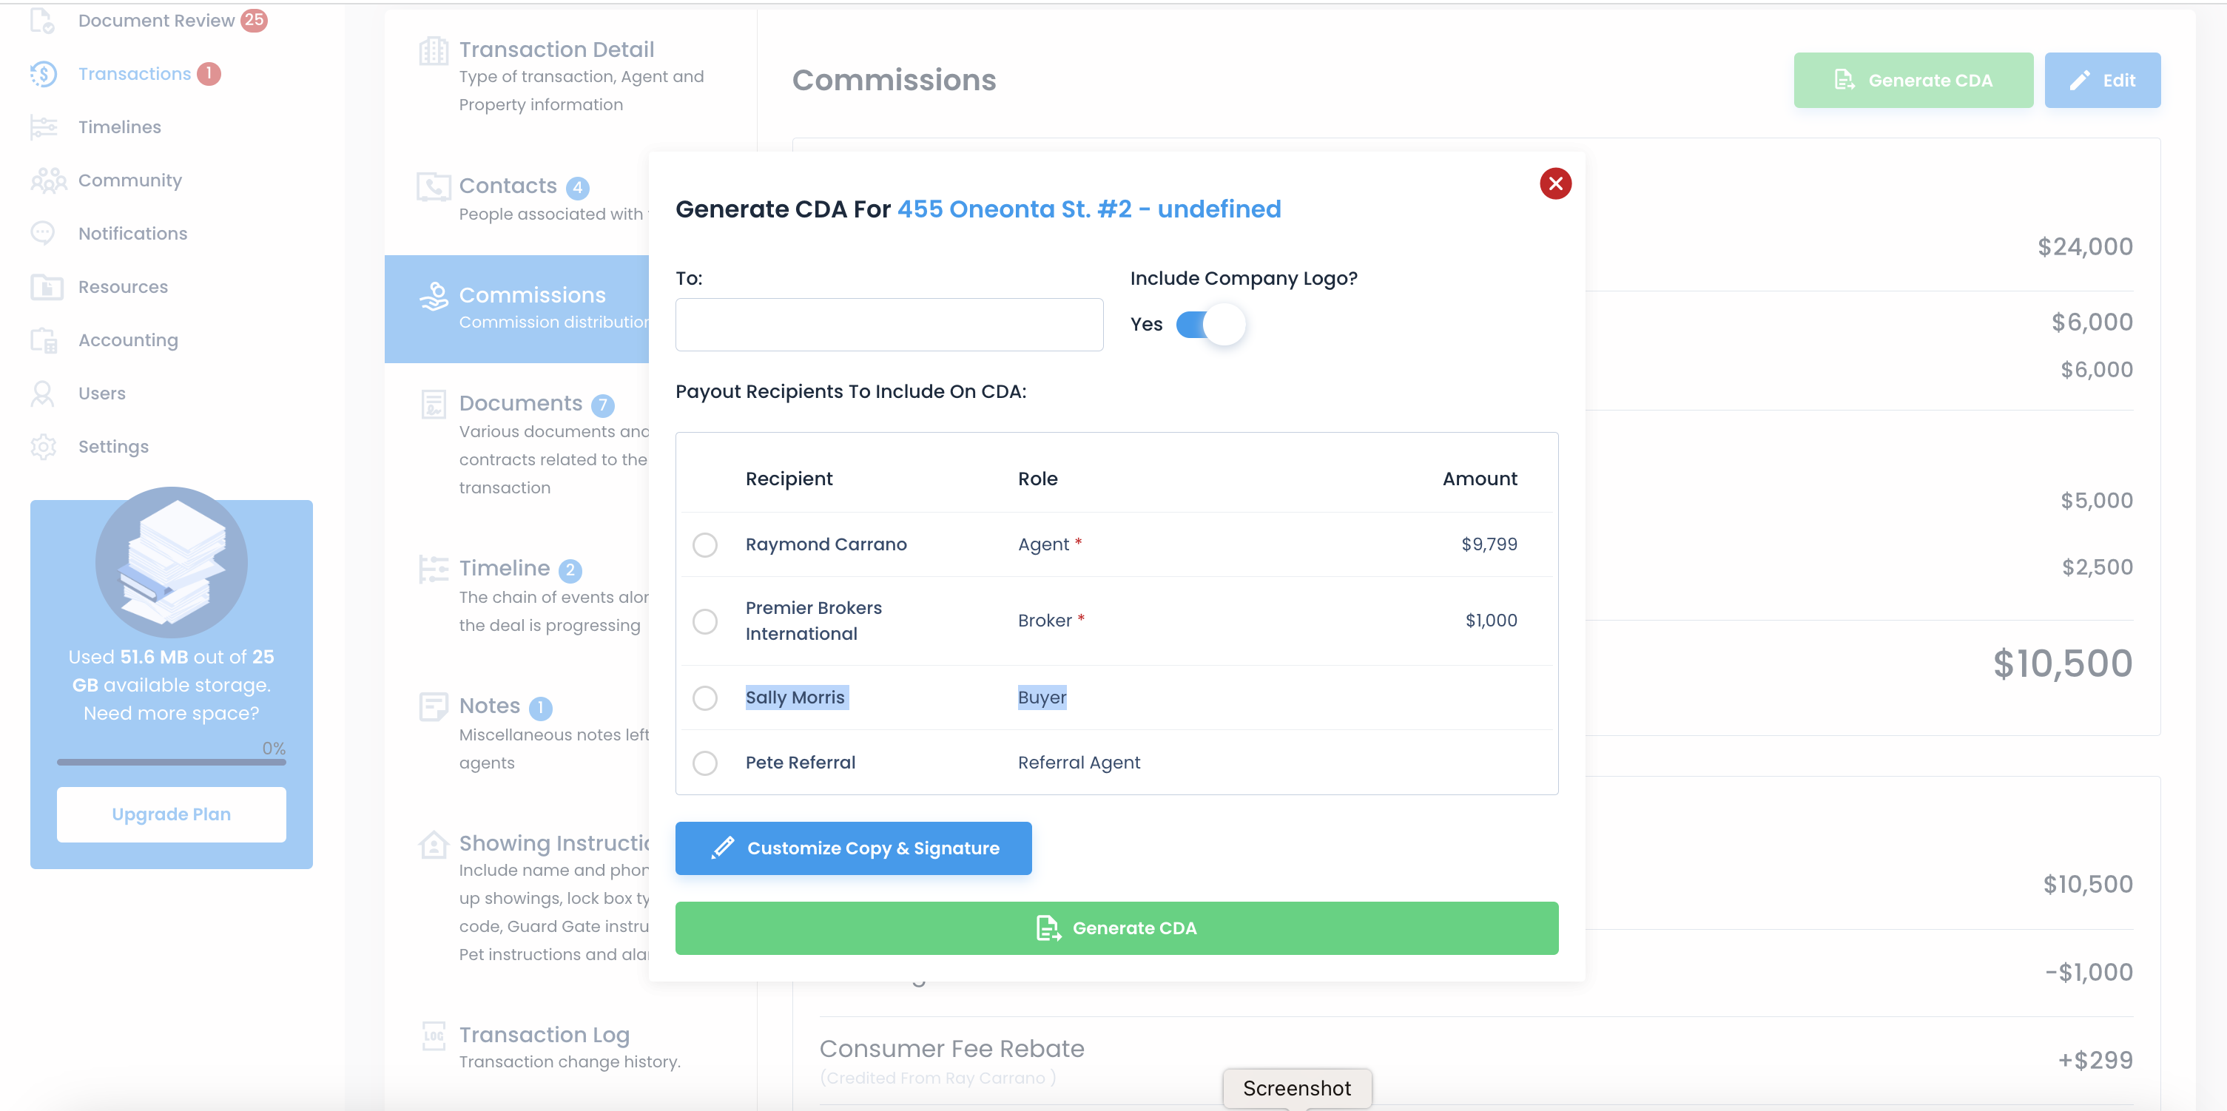2227x1111 pixels.
Task: Click the Upgrade Plan button
Action: [171, 814]
